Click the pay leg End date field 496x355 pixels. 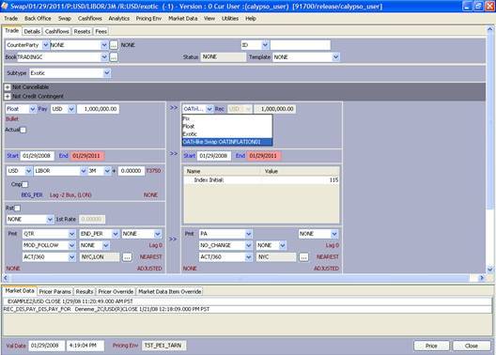[86, 156]
